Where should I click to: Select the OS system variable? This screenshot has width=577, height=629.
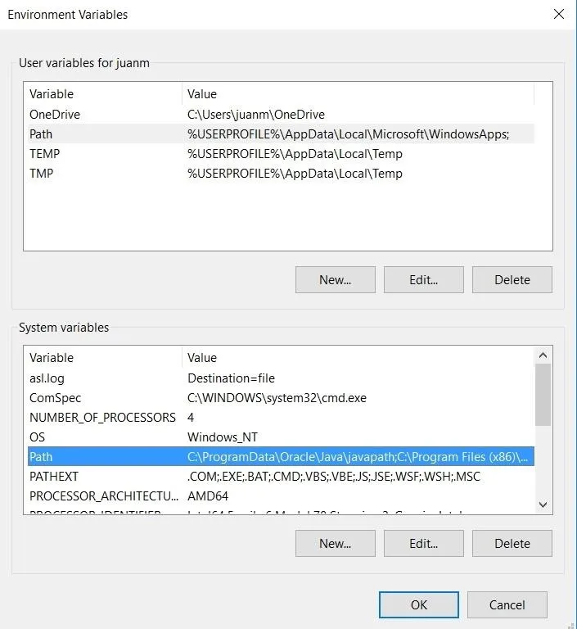pos(281,437)
